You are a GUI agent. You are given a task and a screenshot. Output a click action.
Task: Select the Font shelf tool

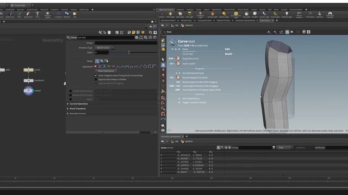point(38,15)
